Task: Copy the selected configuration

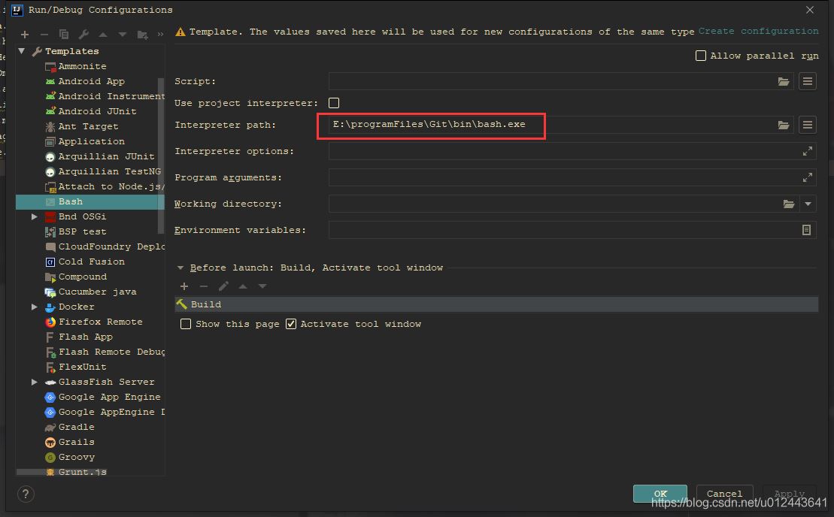Action: [63, 34]
